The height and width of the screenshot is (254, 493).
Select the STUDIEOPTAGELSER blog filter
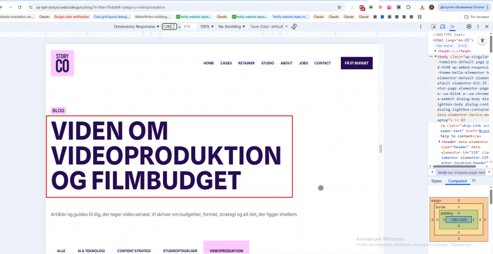180,251
